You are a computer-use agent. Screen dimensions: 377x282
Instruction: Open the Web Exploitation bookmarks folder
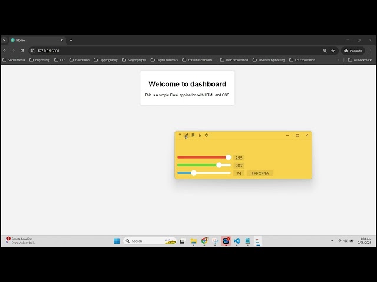point(234,60)
